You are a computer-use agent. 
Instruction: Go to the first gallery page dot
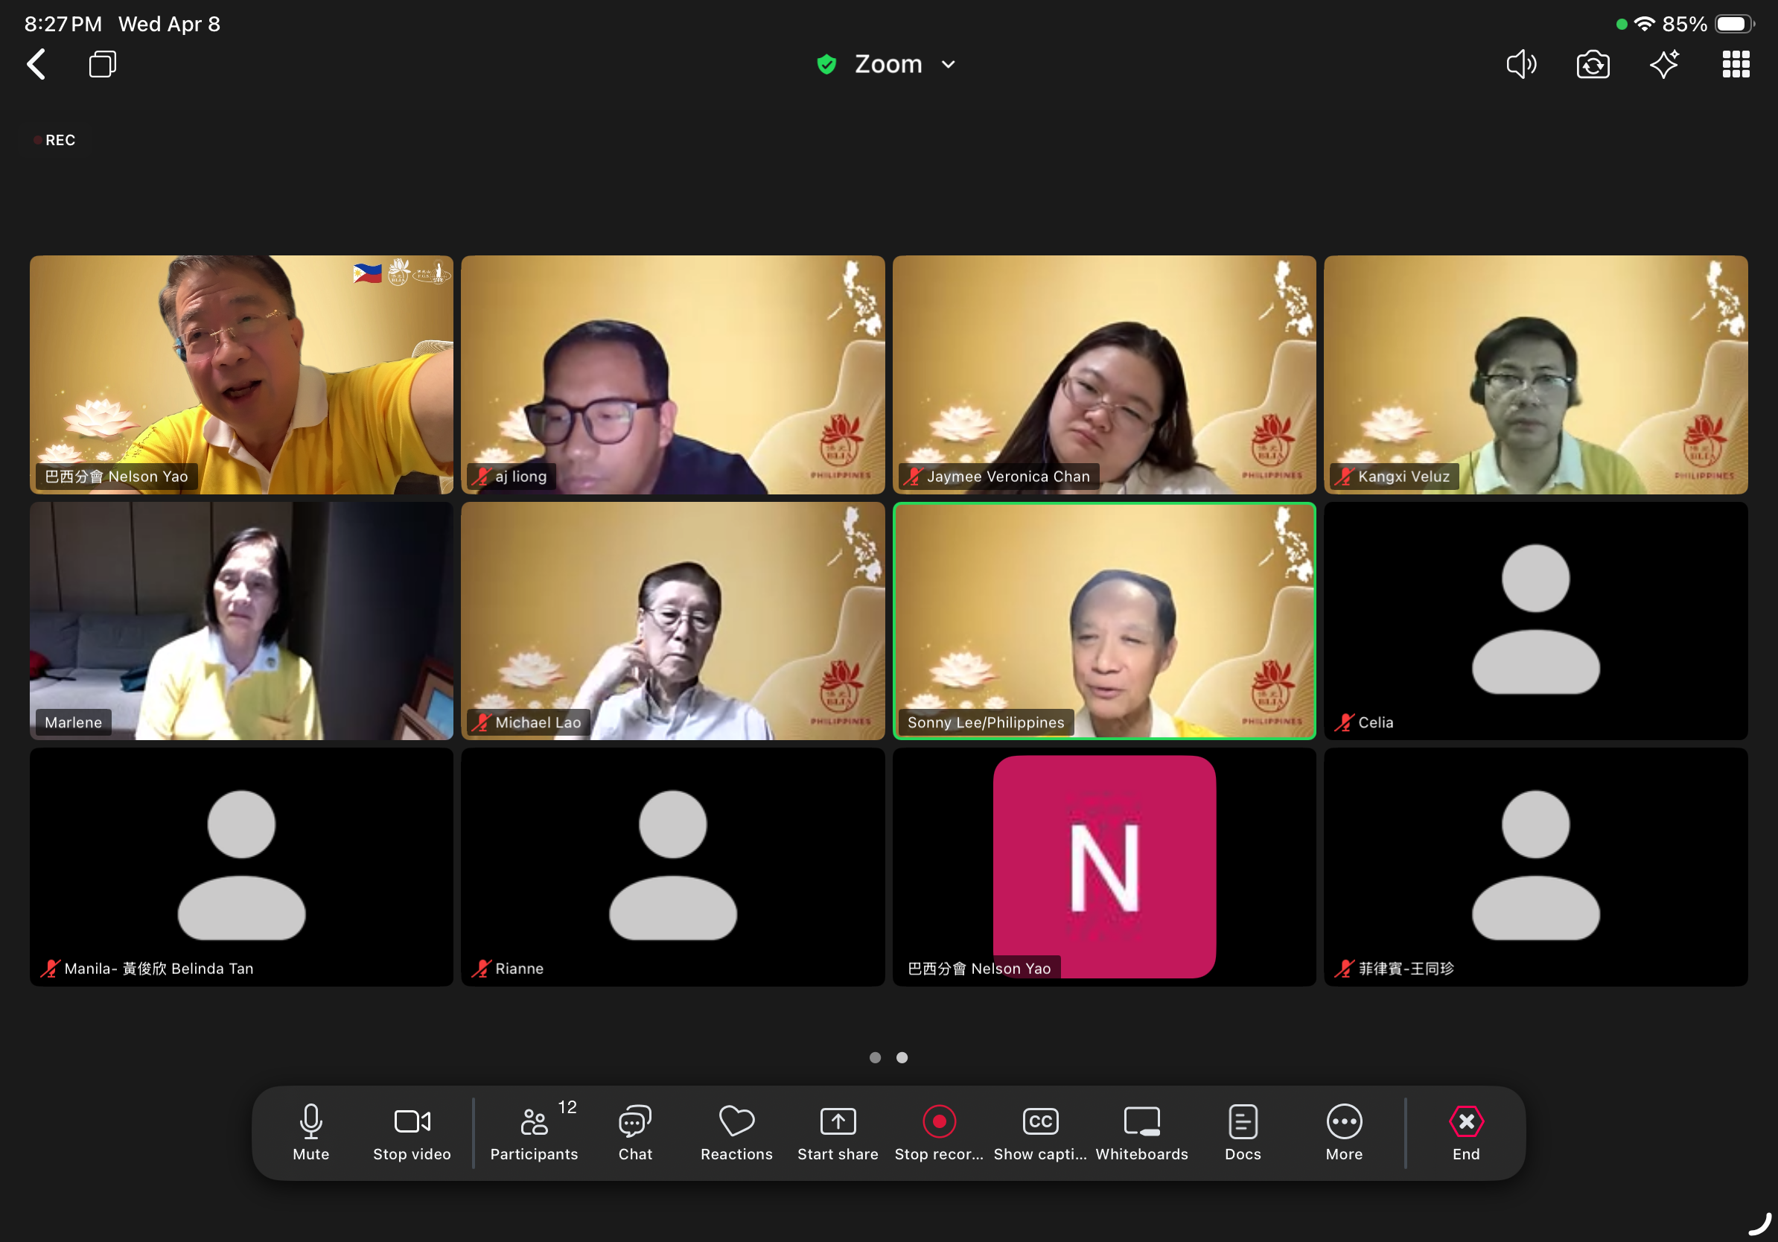[x=875, y=1057]
